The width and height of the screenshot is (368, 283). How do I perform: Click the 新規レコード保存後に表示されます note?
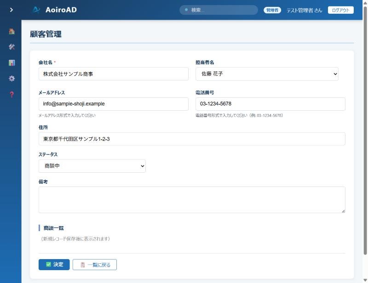point(75,239)
